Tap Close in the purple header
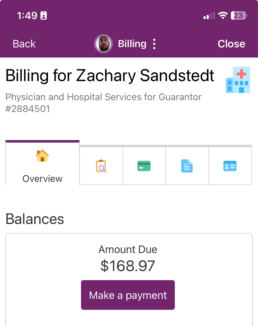This screenshot has height=326, width=258. (x=231, y=44)
